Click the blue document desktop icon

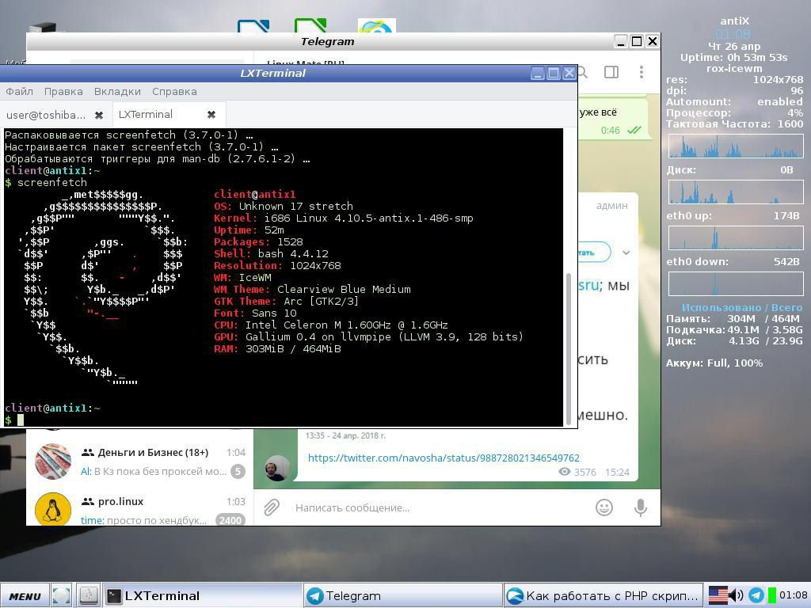253,26
